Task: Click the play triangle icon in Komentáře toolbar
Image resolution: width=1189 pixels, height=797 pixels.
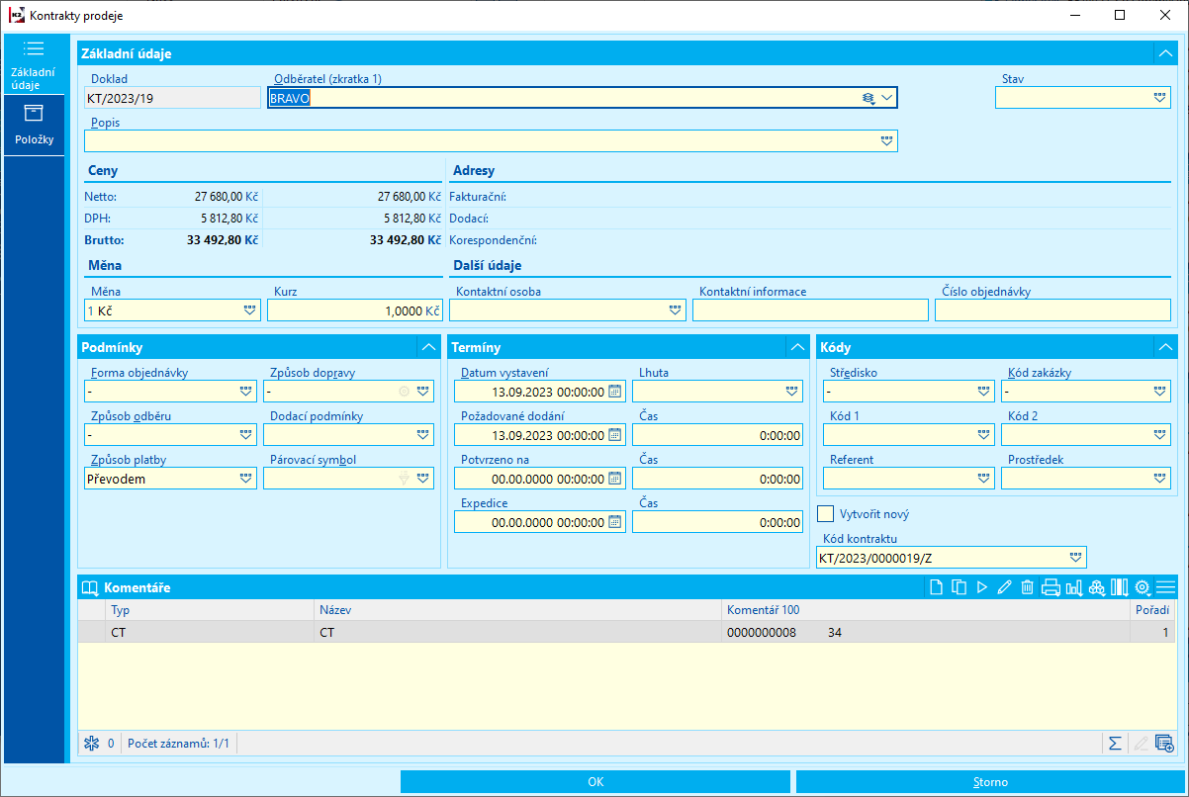Action: click(981, 587)
